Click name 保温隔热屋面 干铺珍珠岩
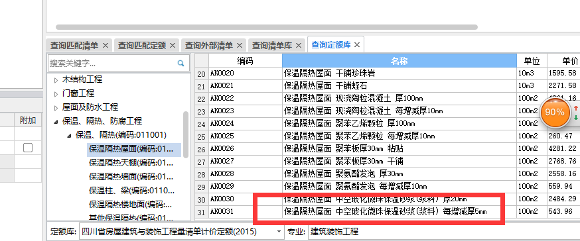 coord(330,73)
